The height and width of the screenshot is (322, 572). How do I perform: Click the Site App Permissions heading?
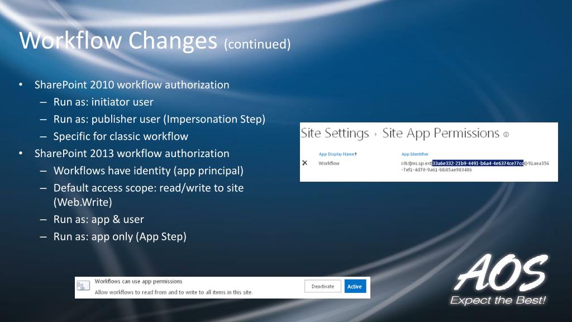(x=441, y=133)
